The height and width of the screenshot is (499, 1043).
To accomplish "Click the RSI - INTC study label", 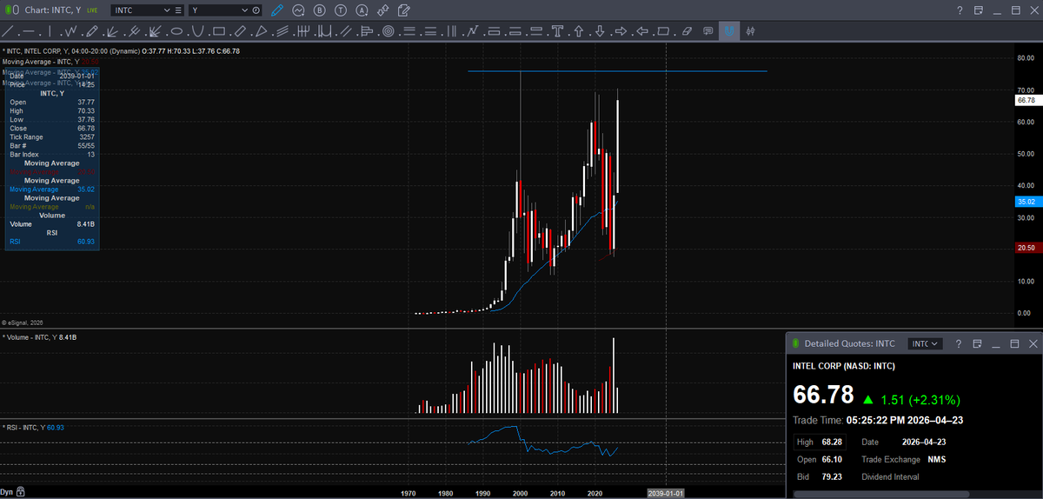I will point(34,428).
